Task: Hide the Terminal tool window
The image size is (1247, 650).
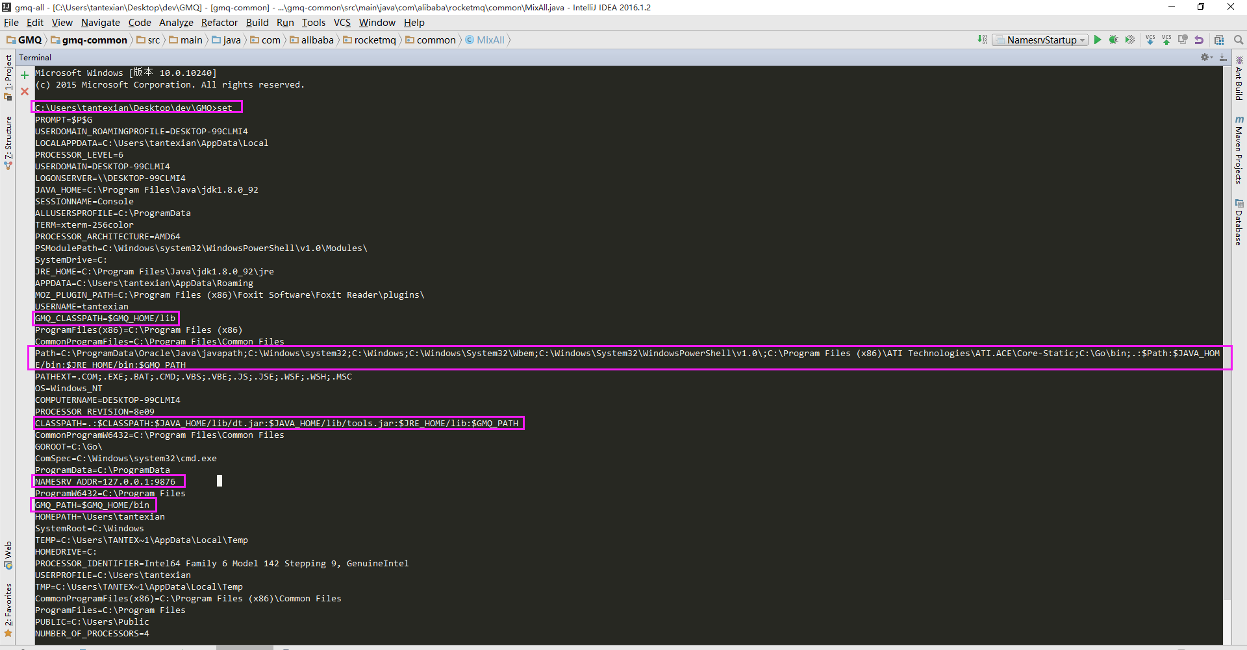Action: tap(1223, 58)
